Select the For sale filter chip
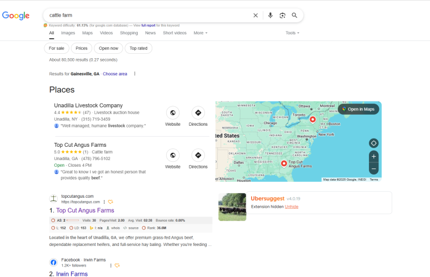430x277 pixels. (57, 48)
